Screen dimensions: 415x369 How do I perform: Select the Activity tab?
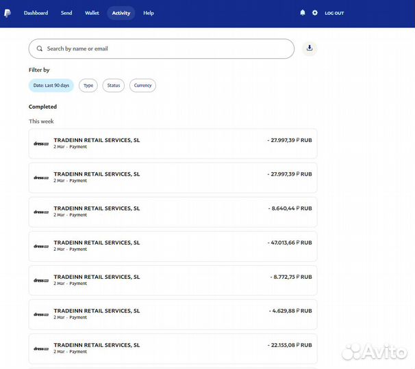(121, 13)
